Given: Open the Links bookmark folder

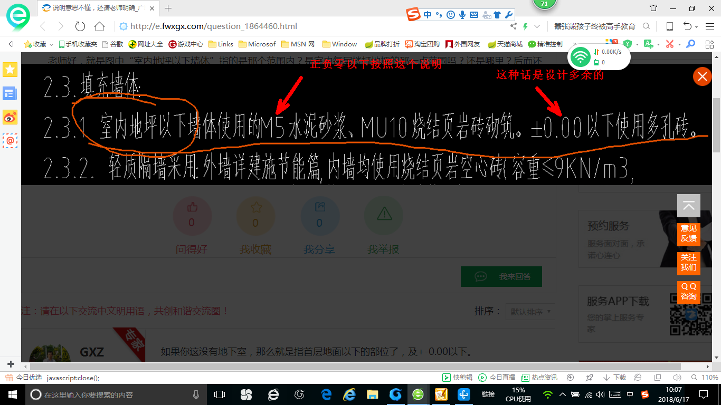Looking at the screenshot, I should 221,44.
